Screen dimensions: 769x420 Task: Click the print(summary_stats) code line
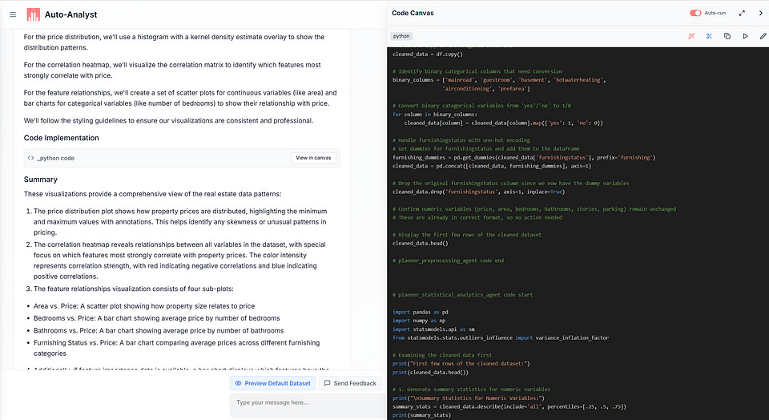(422, 415)
